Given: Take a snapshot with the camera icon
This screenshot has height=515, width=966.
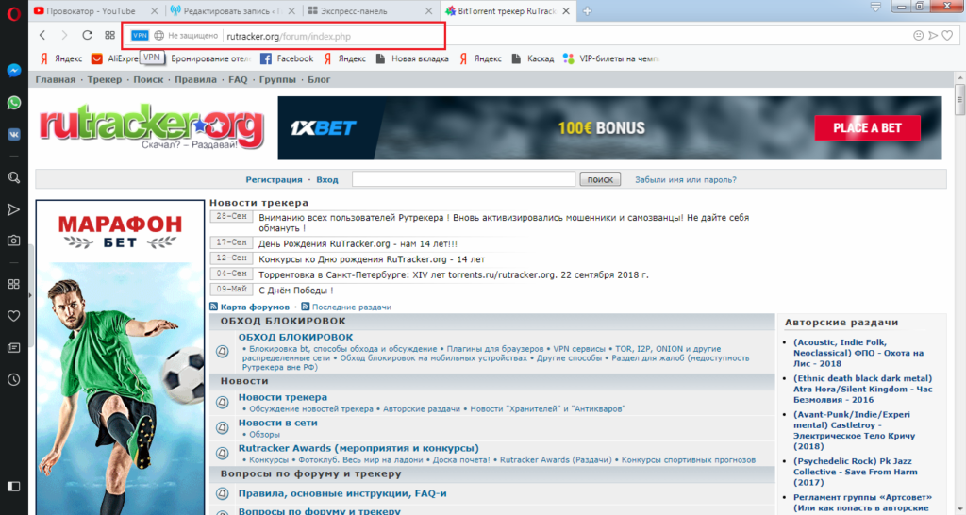Looking at the screenshot, I should tap(14, 241).
